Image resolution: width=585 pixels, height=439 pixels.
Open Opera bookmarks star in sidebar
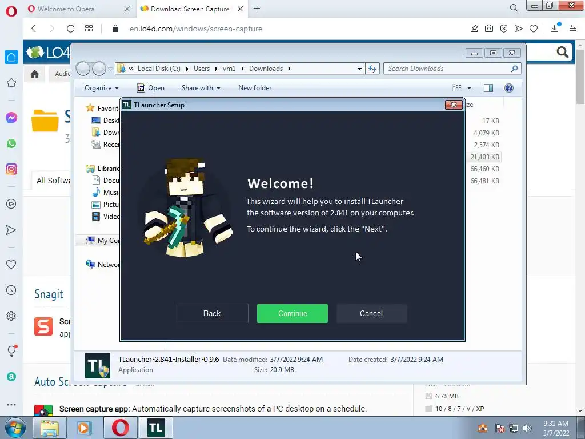tap(11, 83)
